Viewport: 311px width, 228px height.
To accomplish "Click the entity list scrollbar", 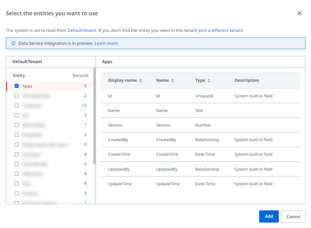I will pos(94,115).
